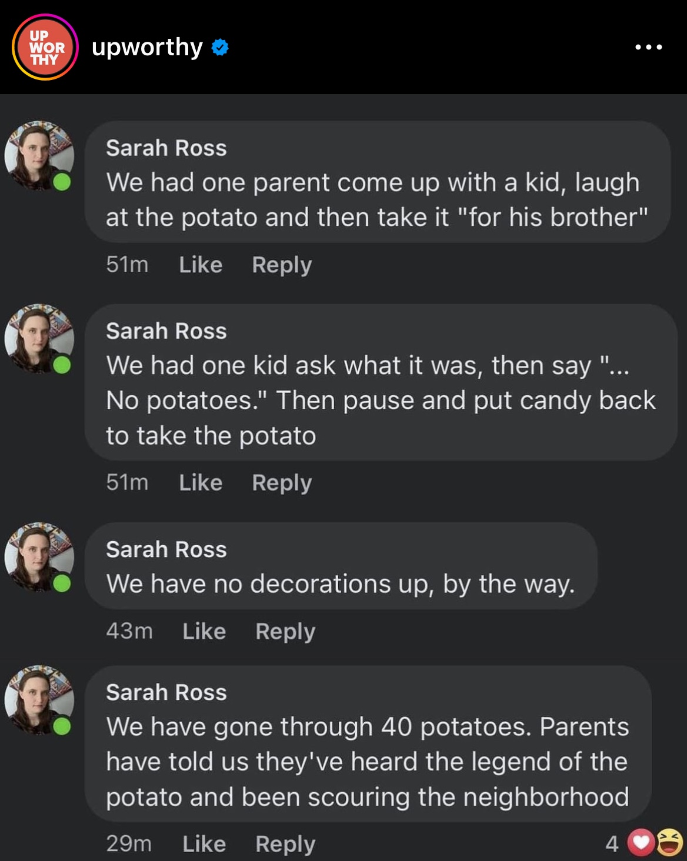Open the upworthy username link
Image resolution: width=687 pixels, height=861 pixels.
pyautogui.click(x=147, y=47)
